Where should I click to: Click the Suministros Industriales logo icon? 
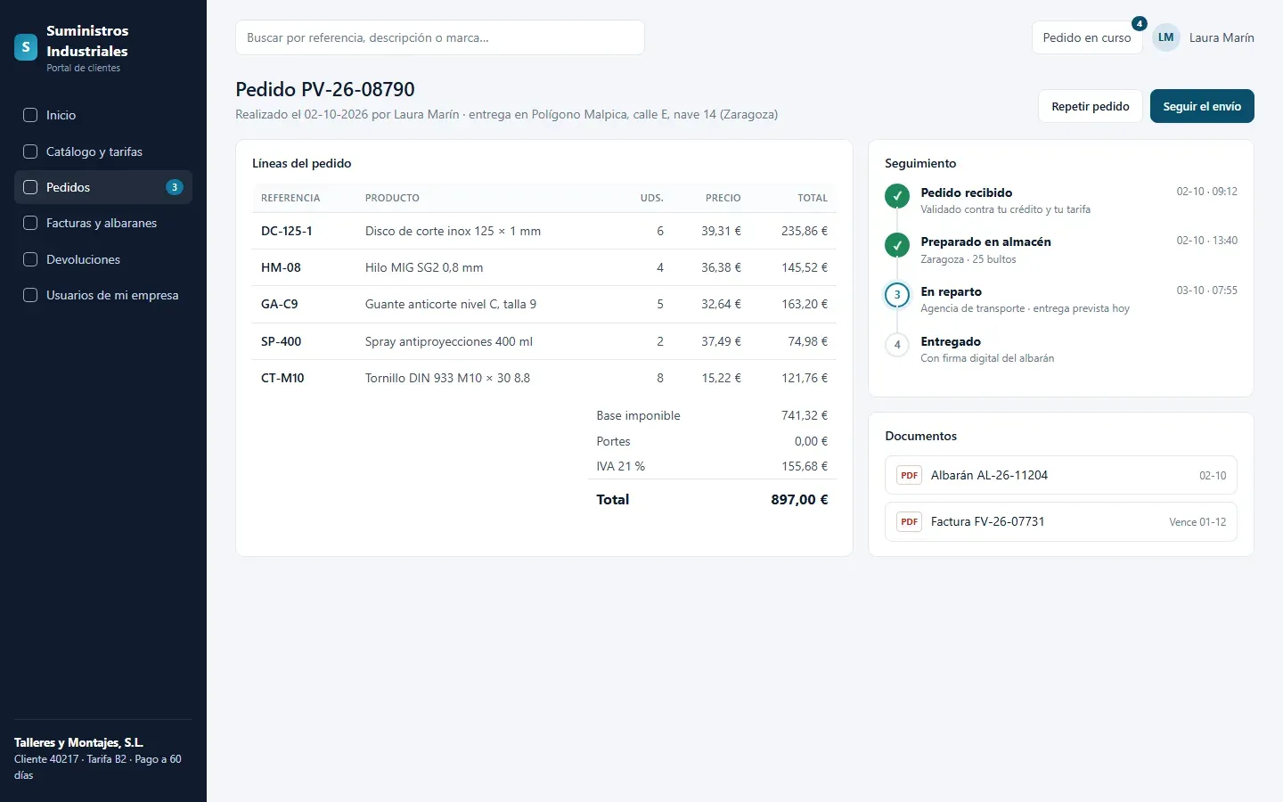click(x=26, y=47)
